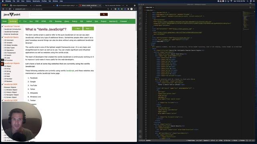This screenshot has height=144, width=257.
Task: Open macOS Spotlight search icon
Action: [247, 1]
